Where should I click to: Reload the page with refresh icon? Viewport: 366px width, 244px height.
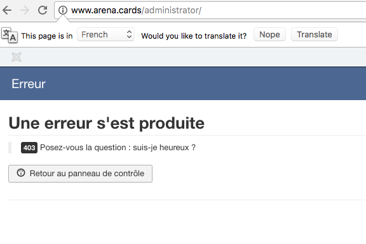[43, 10]
